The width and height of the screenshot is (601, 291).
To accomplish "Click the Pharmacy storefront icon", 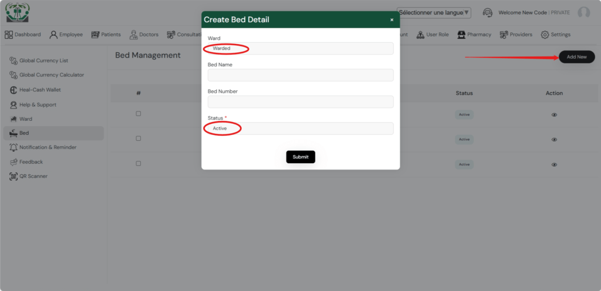I will (x=461, y=35).
